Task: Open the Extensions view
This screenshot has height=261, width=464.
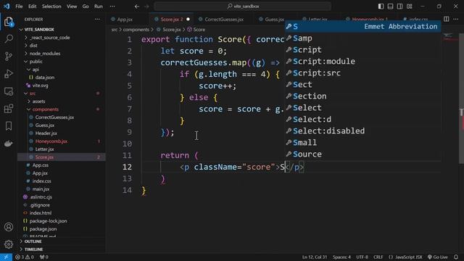Action: pyautogui.click(x=9, y=109)
